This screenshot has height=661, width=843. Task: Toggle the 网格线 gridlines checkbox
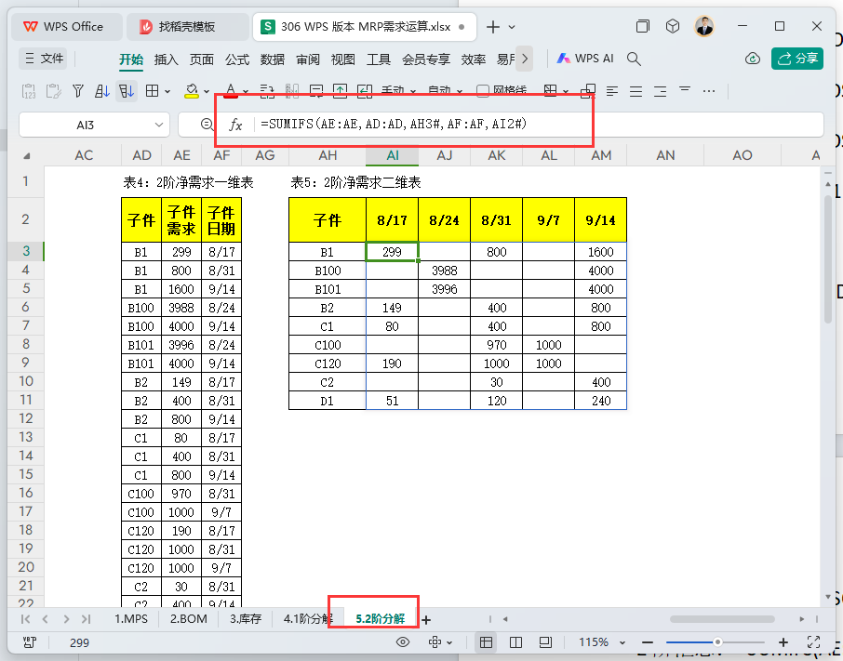(483, 91)
